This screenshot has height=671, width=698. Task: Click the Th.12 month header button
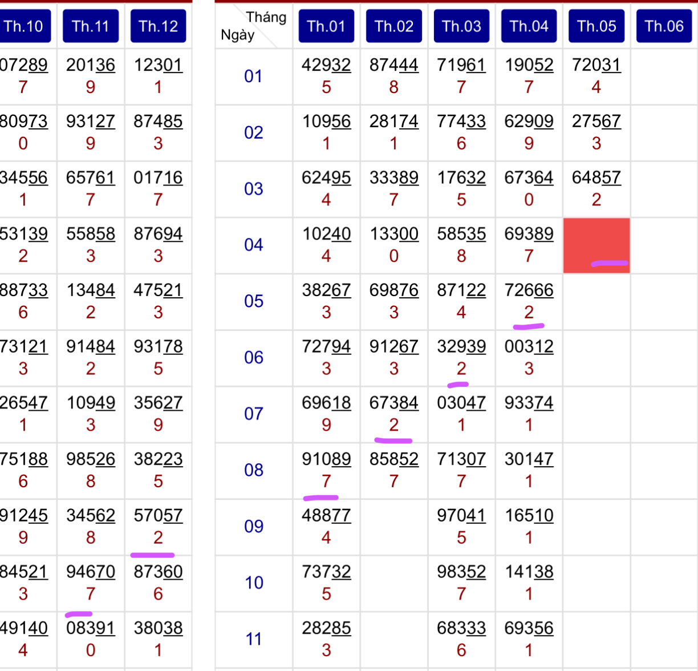coord(159,26)
